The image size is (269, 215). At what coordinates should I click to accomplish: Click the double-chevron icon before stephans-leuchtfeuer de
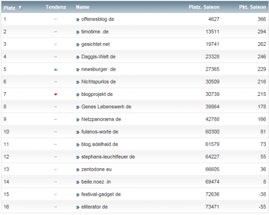click(77, 157)
